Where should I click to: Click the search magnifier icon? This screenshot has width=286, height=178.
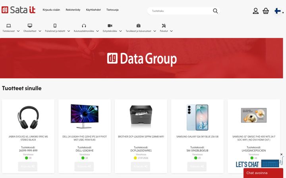(x=215, y=11)
